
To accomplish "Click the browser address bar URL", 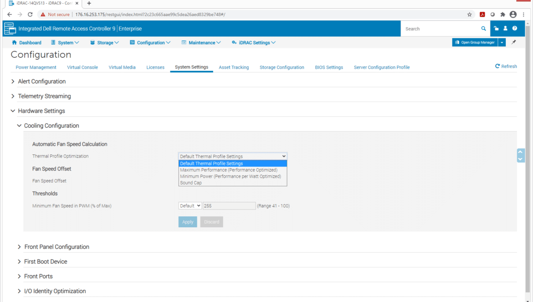I will (x=150, y=15).
